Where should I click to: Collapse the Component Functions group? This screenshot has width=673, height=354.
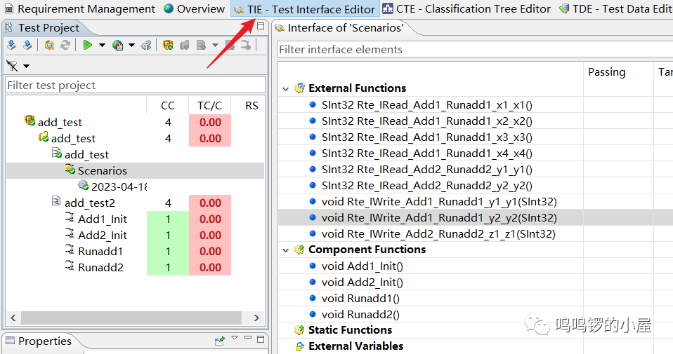[x=285, y=250]
